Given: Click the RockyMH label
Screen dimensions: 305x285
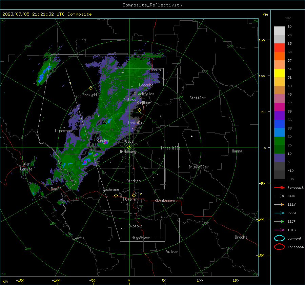Looking at the screenshot, I should click(89, 95).
